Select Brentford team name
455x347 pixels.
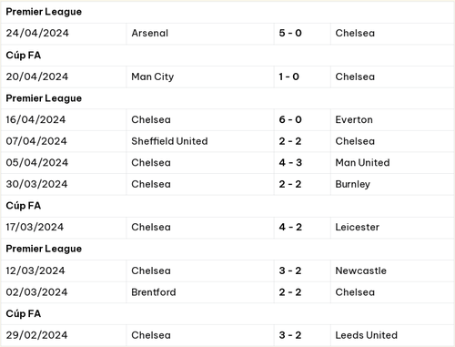point(154,292)
